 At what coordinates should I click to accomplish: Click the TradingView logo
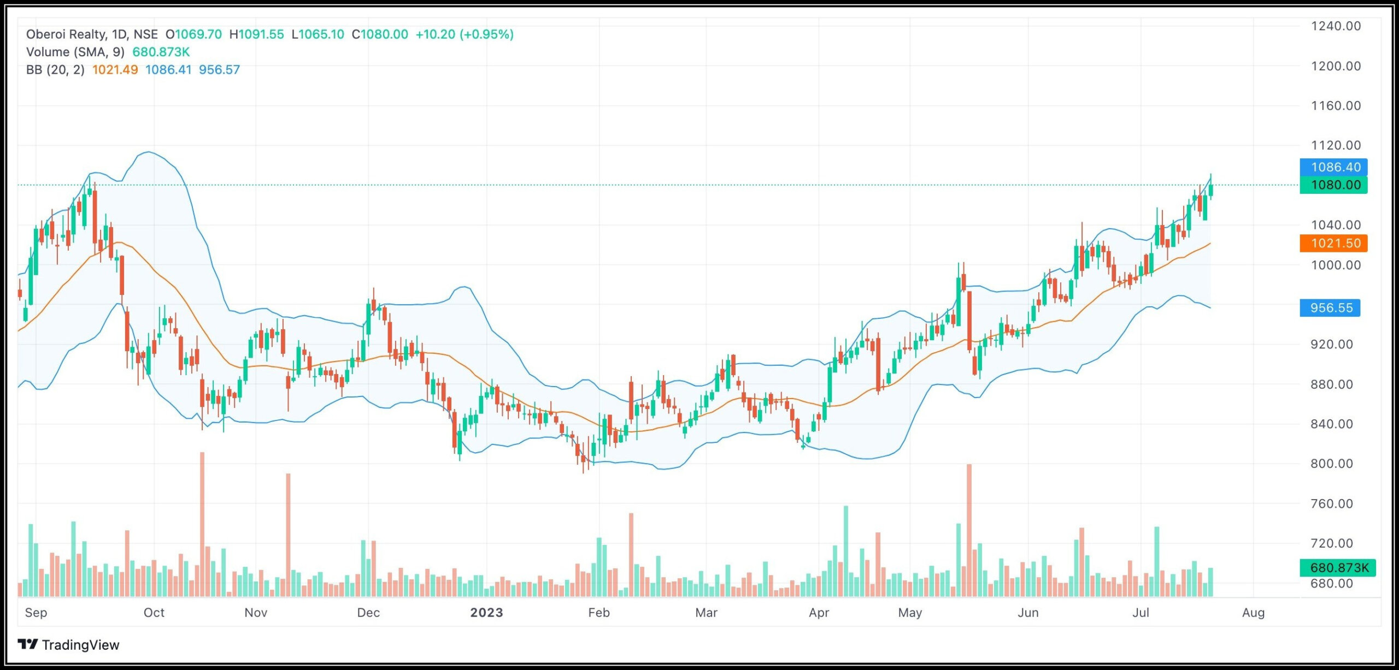coord(68,645)
